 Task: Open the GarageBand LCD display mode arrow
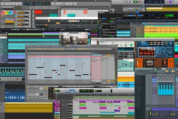164,2
